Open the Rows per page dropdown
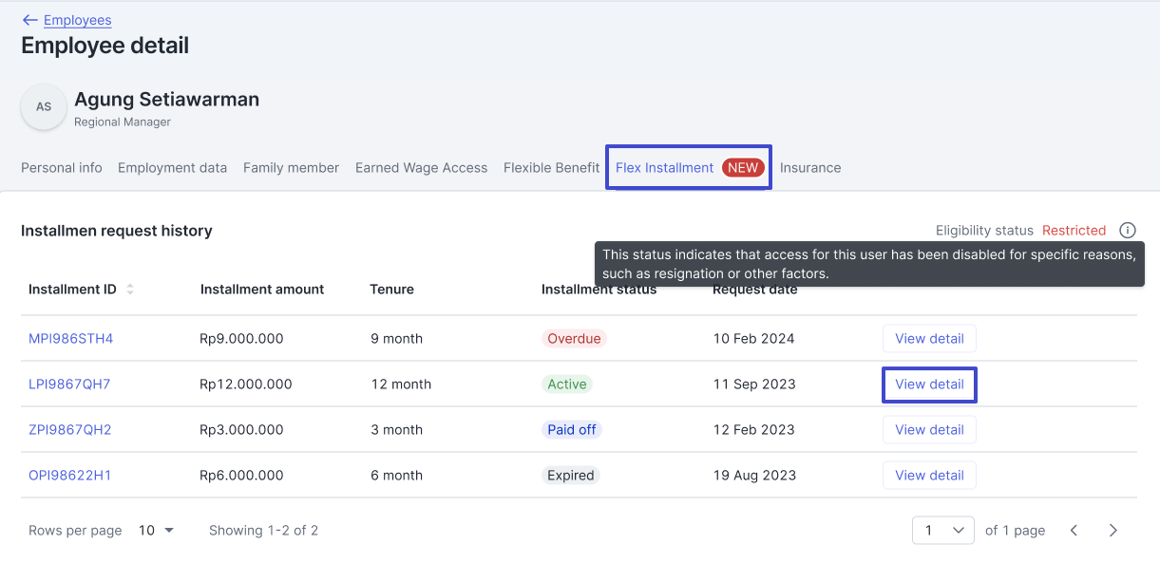Viewport: 1160px width, 563px height. click(157, 531)
